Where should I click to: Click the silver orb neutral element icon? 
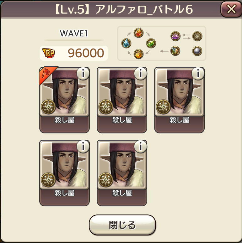click(197, 51)
